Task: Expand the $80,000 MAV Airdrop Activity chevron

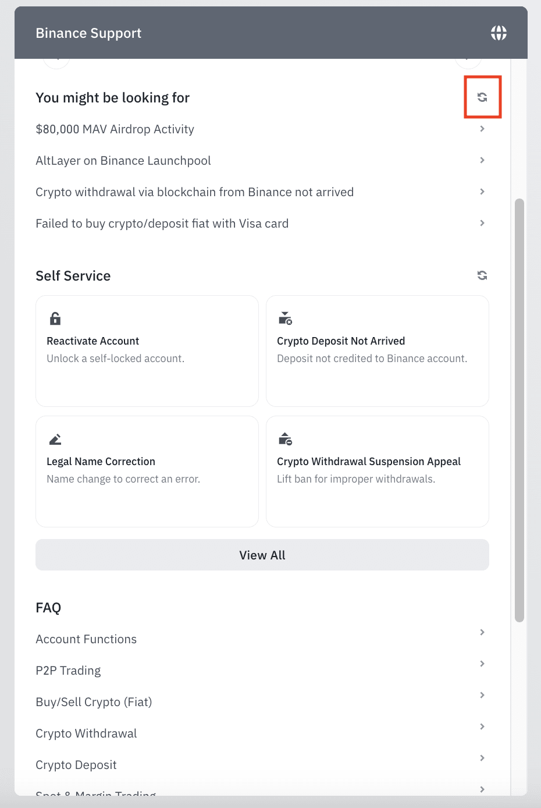Action: [x=482, y=129]
